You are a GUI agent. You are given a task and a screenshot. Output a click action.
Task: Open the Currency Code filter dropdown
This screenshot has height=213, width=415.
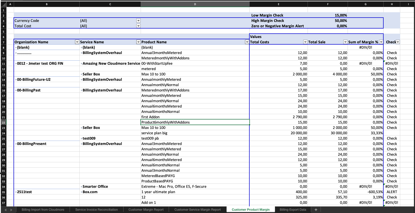point(138,21)
